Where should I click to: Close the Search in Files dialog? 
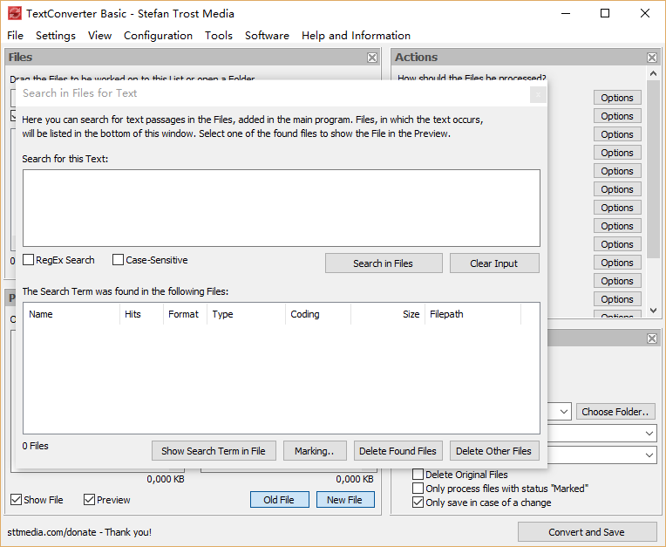538,93
